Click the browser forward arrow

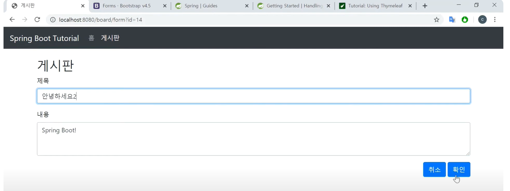25,20
